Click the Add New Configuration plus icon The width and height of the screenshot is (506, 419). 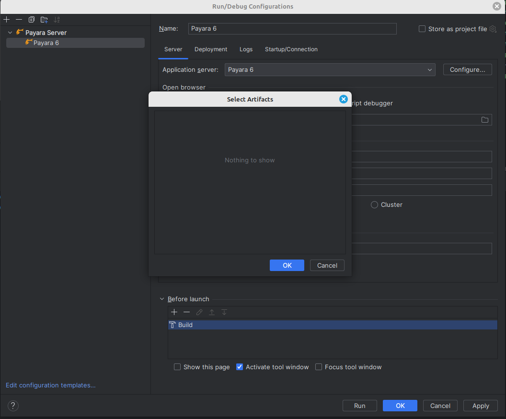(x=6, y=20)
